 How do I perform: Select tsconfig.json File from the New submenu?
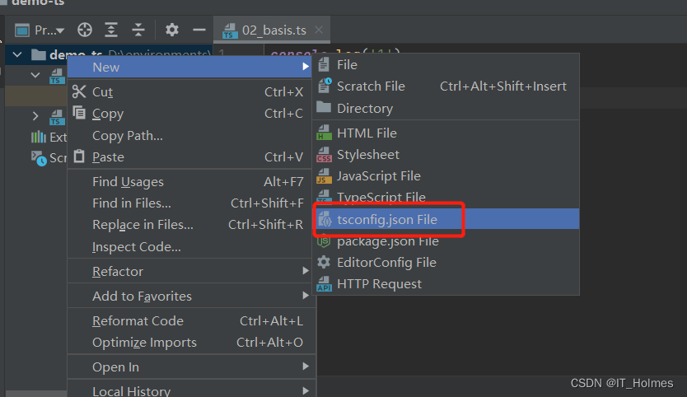pos(386,220)
